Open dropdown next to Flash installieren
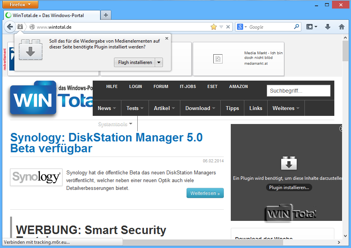 pyautogui.click(x=159, y=62)
